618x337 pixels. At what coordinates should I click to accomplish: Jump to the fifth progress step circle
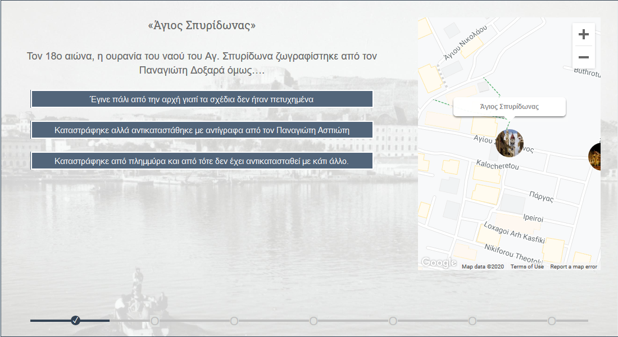(393, 321)
